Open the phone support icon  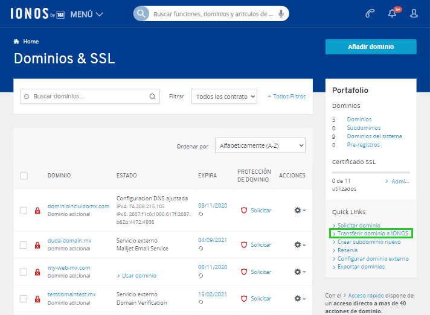pyautogui.click(x=370, y=13)
